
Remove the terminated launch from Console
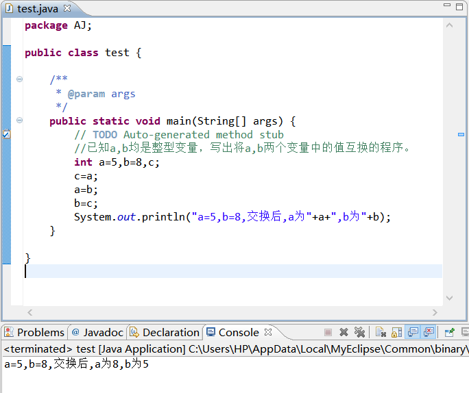(x=344, y=332)
